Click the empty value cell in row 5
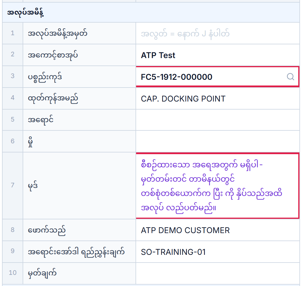Screen dimensions: 302x286 (x=218, y=120)
